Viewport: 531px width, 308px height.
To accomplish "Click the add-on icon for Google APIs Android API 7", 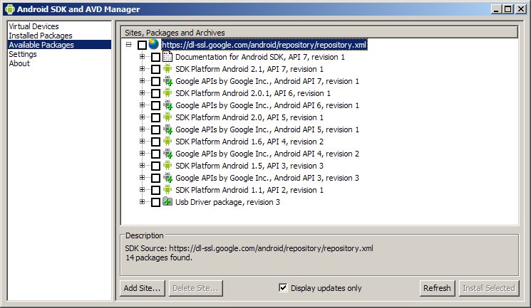I will pyautogui.click(x=167, y=81).
